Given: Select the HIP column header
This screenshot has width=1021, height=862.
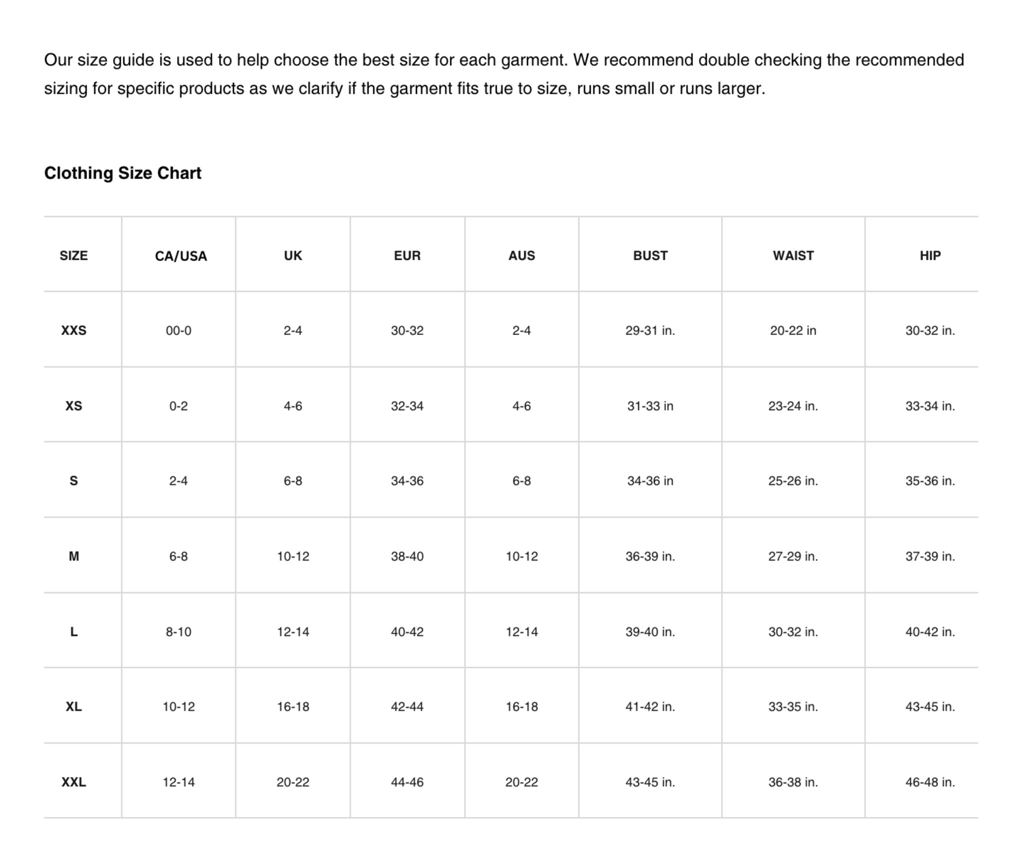Looking at the screenshot, I should coord(930,255).
